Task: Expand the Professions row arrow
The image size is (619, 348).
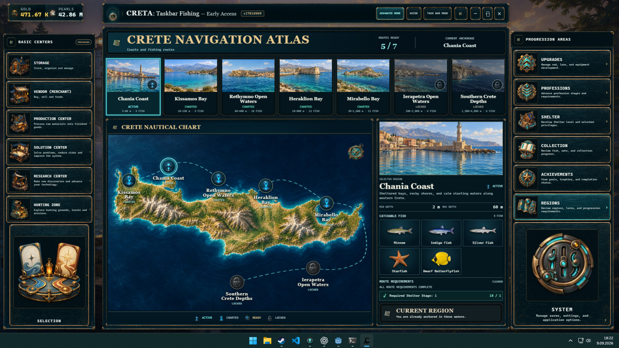Action: (606, 92)
